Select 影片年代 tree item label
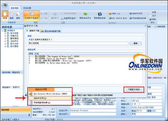The height and width of the screenshot is (121, 168). point(14,38)
